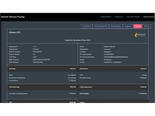Click the payslip period heading May-2021
This screenshot has height=116, width=155.
77,40
